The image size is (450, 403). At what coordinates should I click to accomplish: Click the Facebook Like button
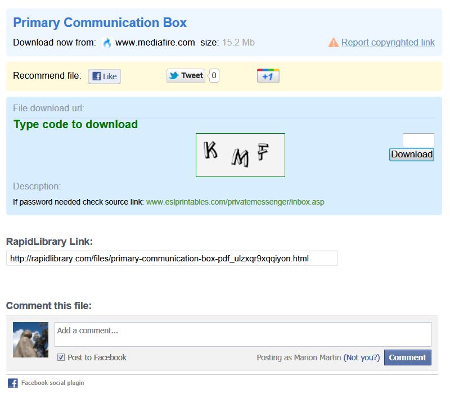pos(105,76)
